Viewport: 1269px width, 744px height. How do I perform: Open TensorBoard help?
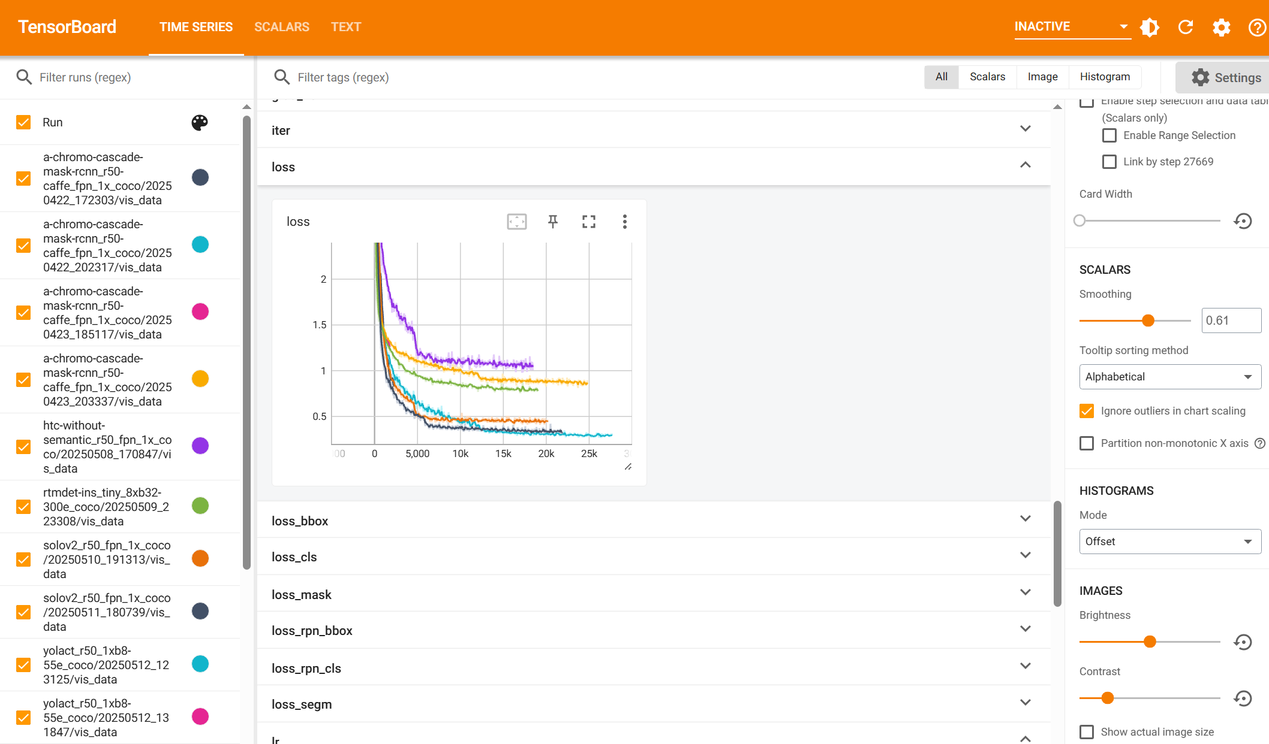(1256, 27)
